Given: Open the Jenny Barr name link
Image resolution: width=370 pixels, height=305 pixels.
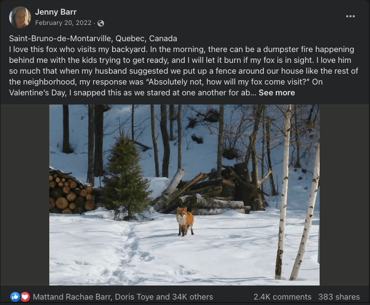Looking at the screenshot, I should pos(56,12).
